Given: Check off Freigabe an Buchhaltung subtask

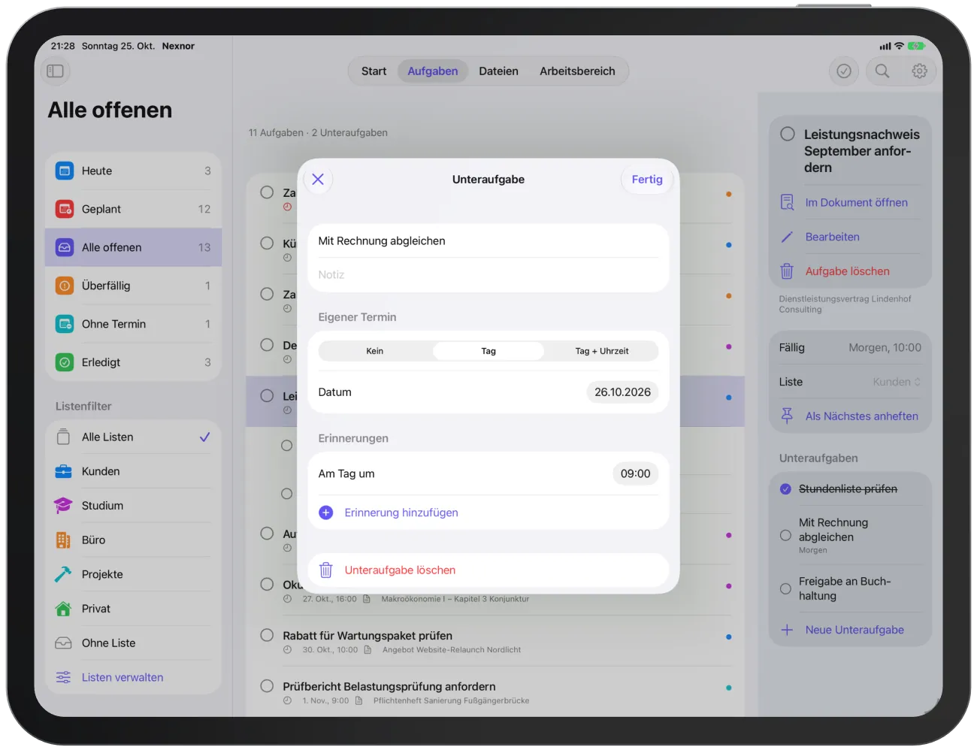Looking at the screenshot, I should [785, 588].
